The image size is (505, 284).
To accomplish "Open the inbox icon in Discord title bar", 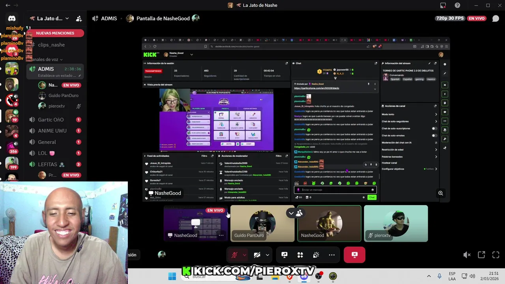I will pyautogui.click(x=443, y=5).
